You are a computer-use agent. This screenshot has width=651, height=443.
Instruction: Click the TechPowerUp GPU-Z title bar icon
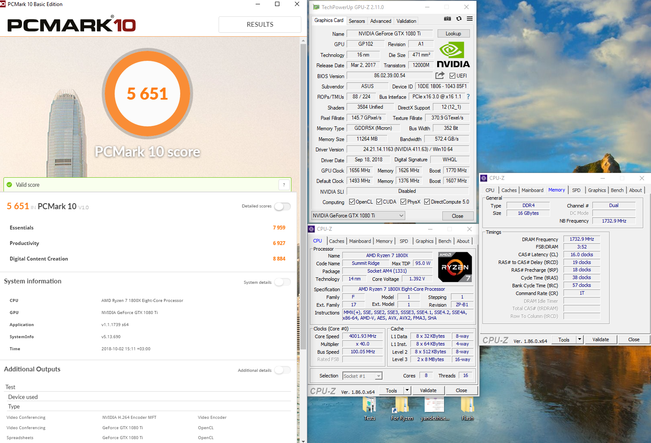point(316,7)
